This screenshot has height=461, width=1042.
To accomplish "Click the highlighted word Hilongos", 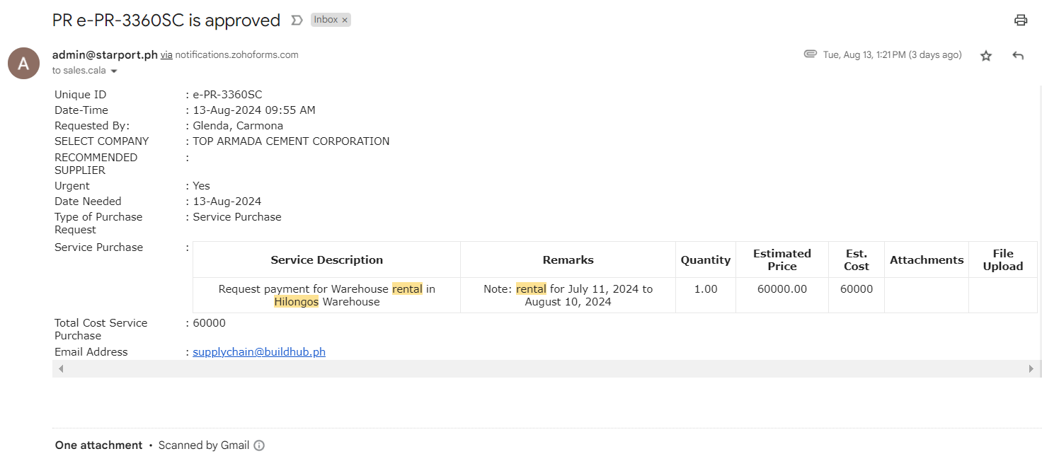I will 296,302.
